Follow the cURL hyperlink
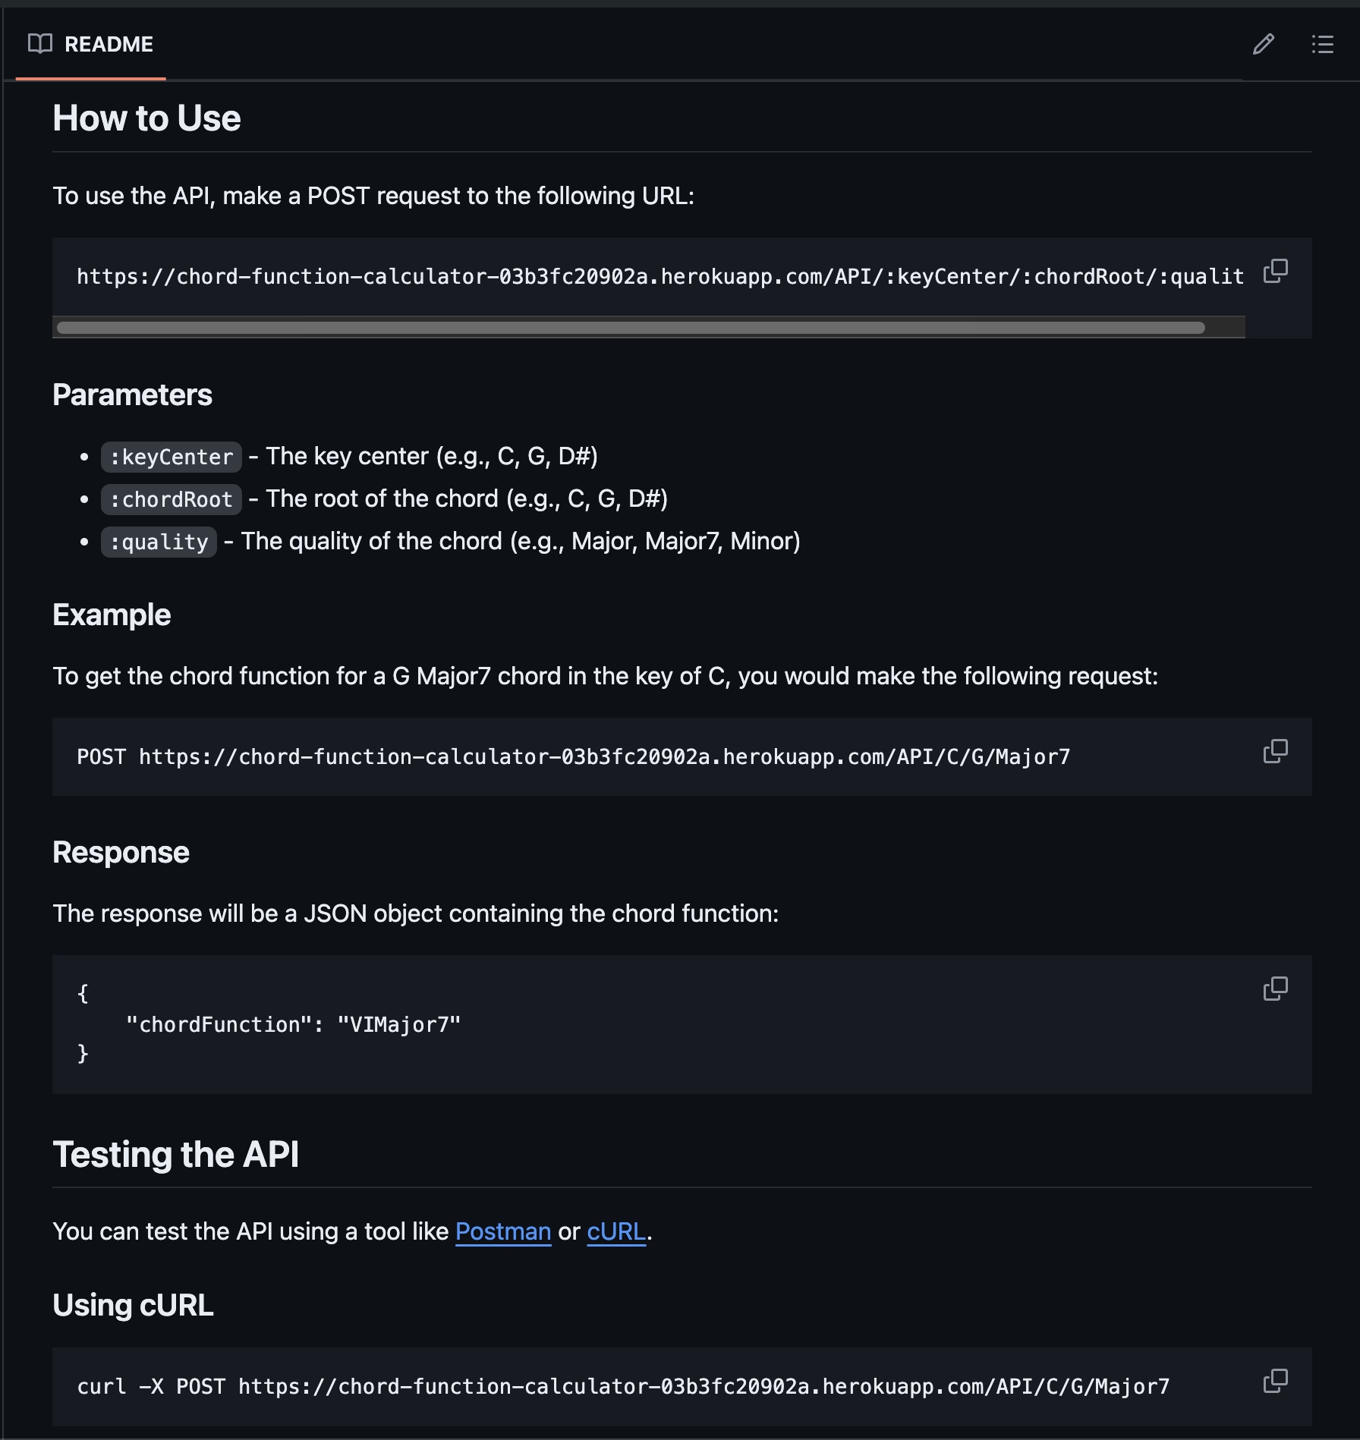1360x1440 pixels. [x=615, y=1231]
